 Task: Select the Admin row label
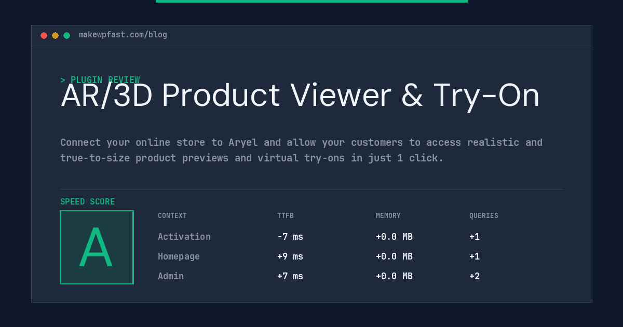point(171,276)
